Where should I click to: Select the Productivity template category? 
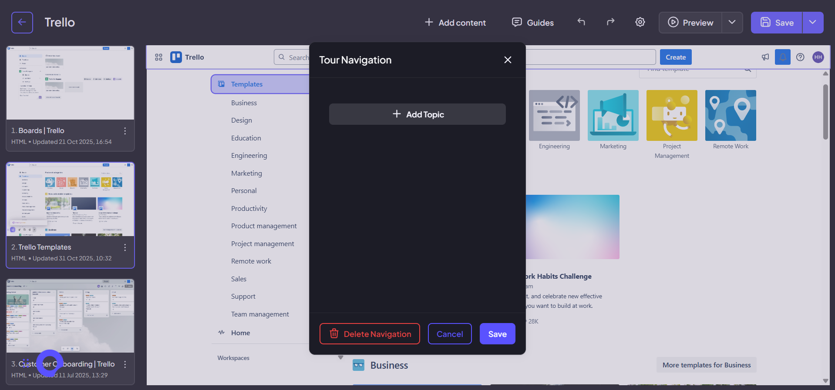249,209
